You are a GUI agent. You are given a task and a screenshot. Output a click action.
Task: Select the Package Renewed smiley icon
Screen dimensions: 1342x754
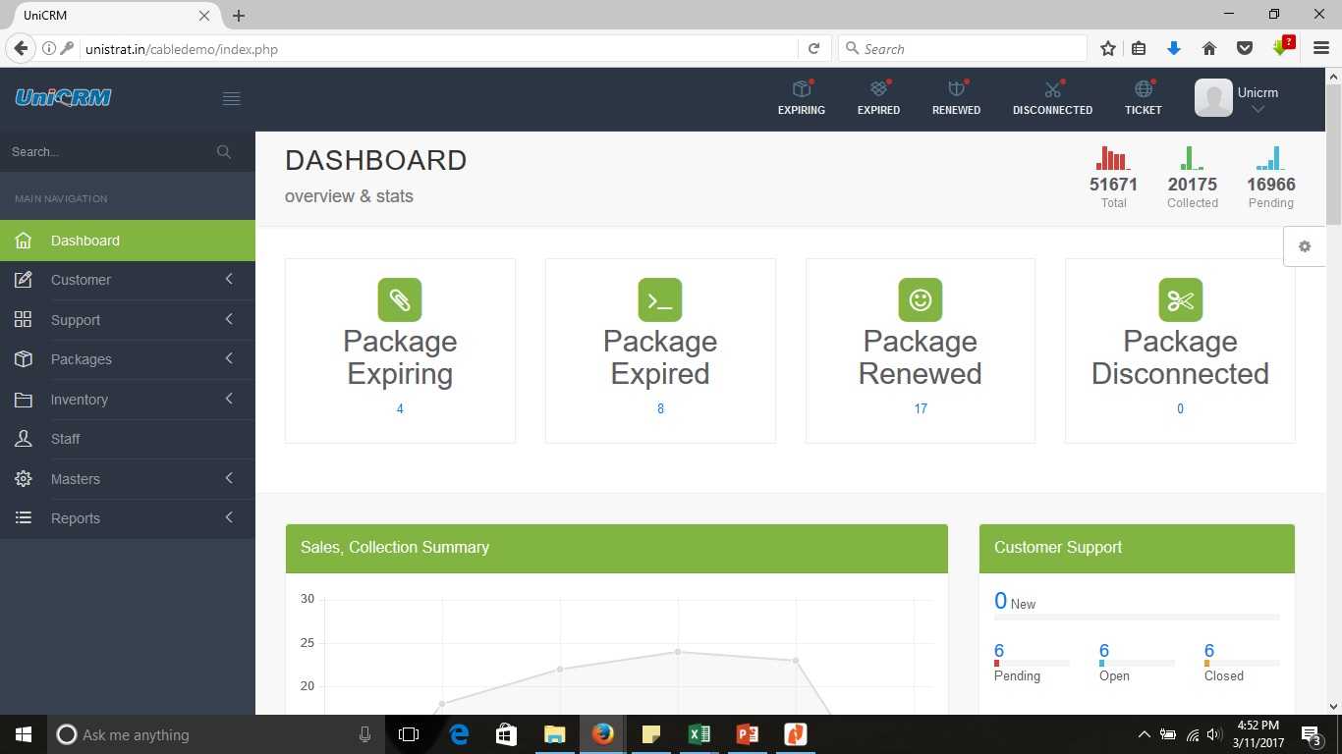pyautogui.click(x=920, y=299)
